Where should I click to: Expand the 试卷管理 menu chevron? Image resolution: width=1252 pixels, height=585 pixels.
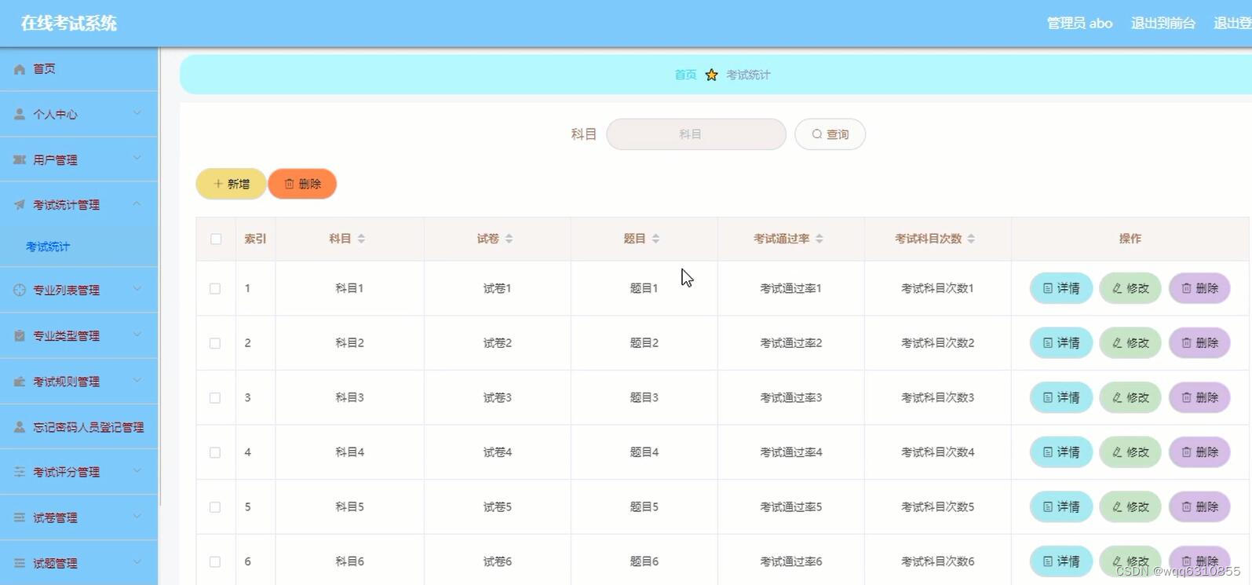click(137, 517)
